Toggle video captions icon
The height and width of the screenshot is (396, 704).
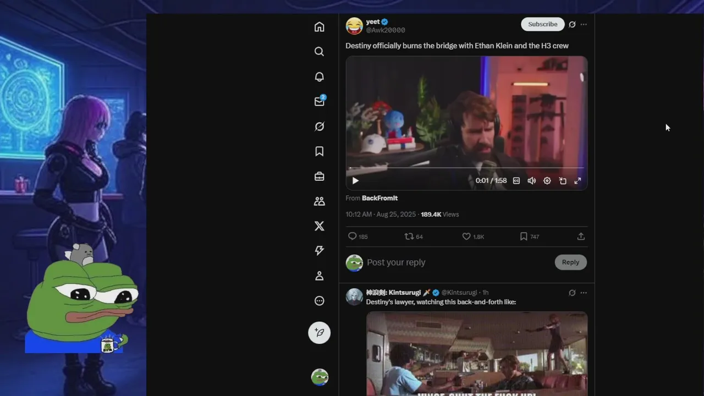[x=516, y=180]
